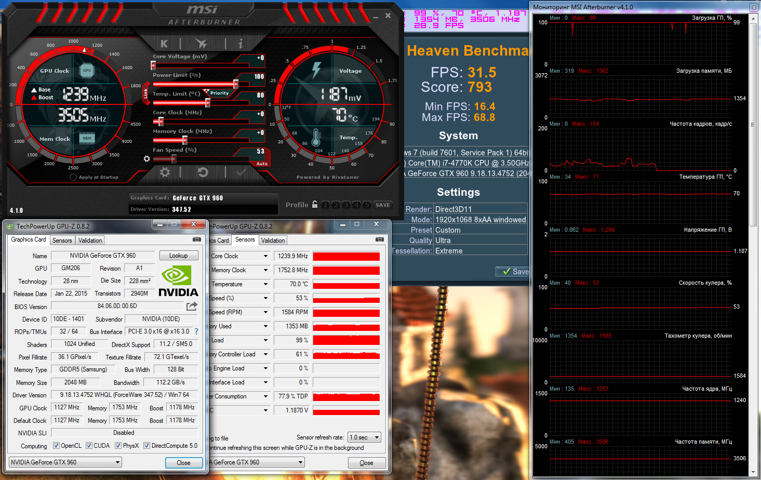Click Close in the Graphics Card window
The image size is (761, 480).
(x=183, y=463)
